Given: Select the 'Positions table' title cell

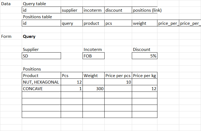Looking at the screenshot, I should pos(37,17).
